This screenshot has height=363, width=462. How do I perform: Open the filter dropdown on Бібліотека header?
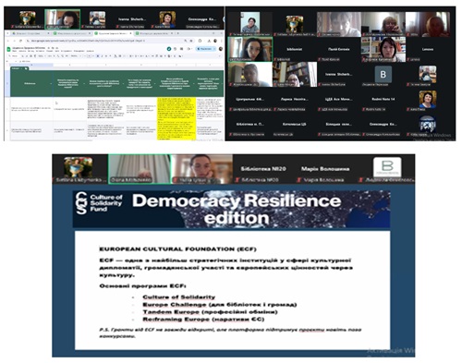point(51,83)
